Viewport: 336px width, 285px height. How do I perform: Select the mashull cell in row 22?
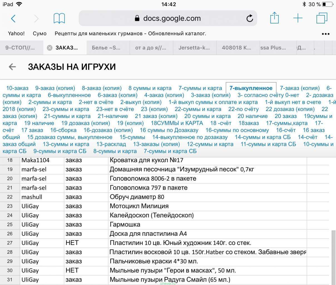click(x=42, y=197)
